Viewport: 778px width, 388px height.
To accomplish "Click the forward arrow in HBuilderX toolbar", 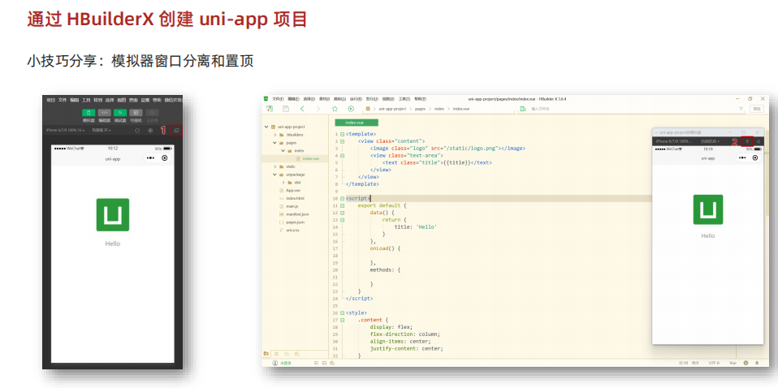I will pos(318,109).
